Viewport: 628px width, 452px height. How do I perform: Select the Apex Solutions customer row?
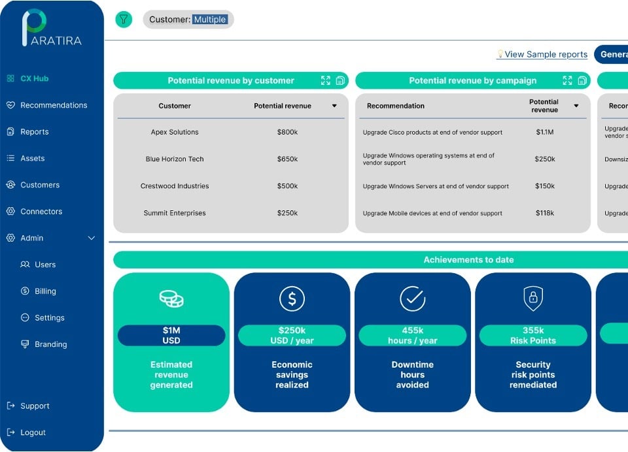tap(175, 132)
